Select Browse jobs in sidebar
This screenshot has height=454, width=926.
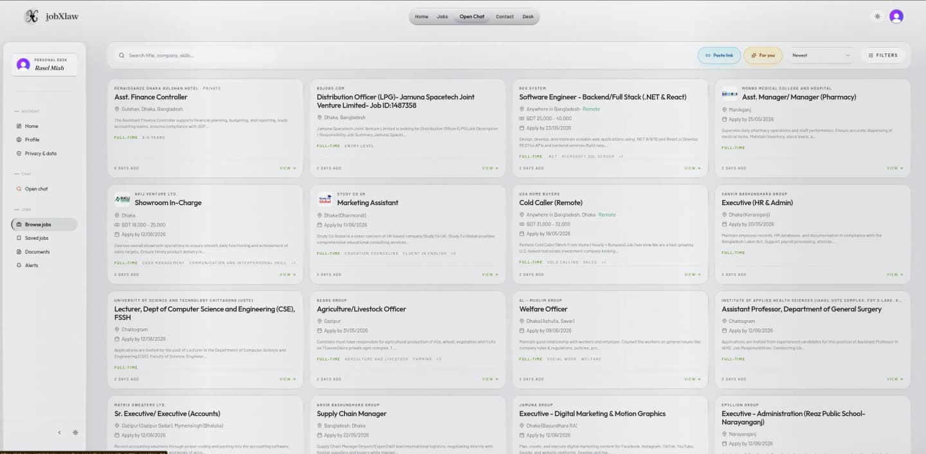44,224
